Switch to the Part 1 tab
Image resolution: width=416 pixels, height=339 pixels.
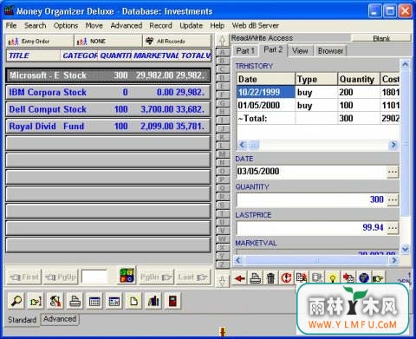[245, 51]
